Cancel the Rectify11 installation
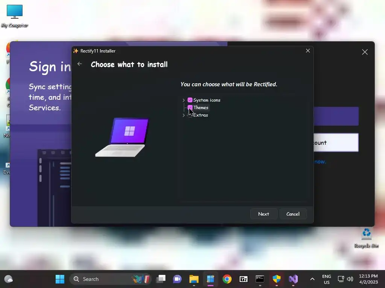385x288 pixels. pos(293,214)
